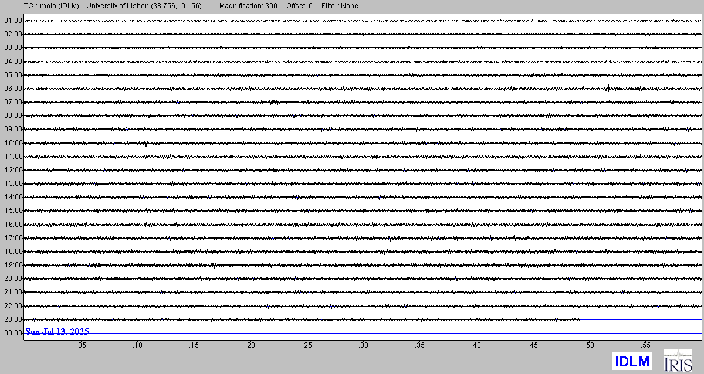Click the 17:00 hour label

[13, 238]
